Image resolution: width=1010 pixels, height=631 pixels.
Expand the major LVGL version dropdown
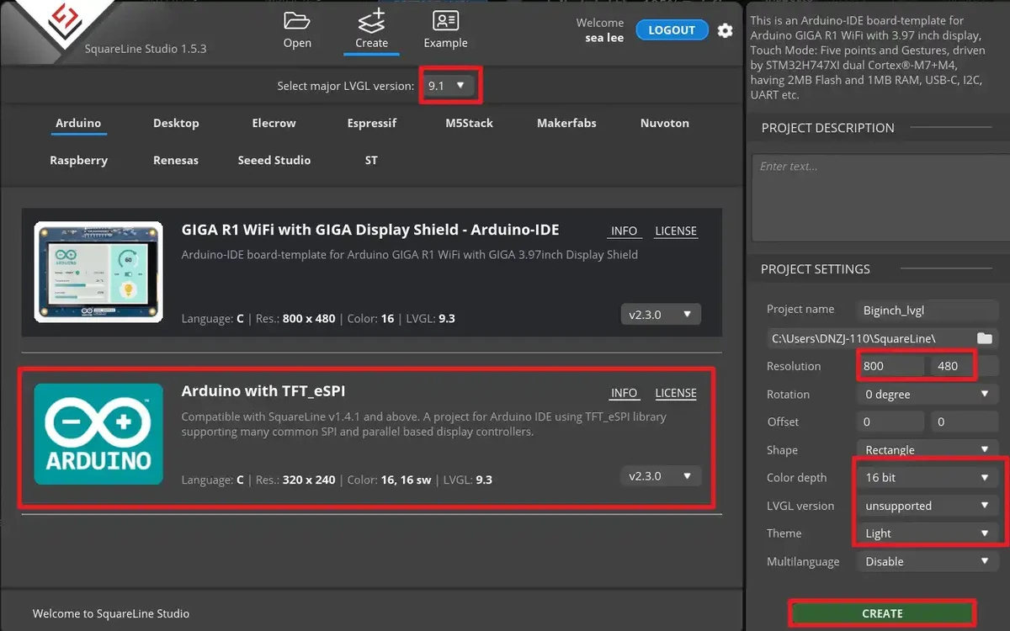[x=448, y=86]
